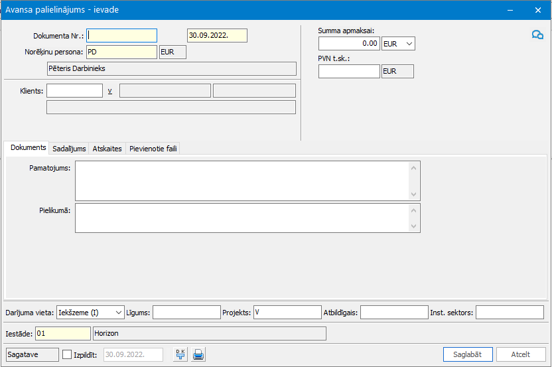552x367 pixels.
Task: Click the Pēteris Darbinieks name field
Action: [x=171, y=68]
